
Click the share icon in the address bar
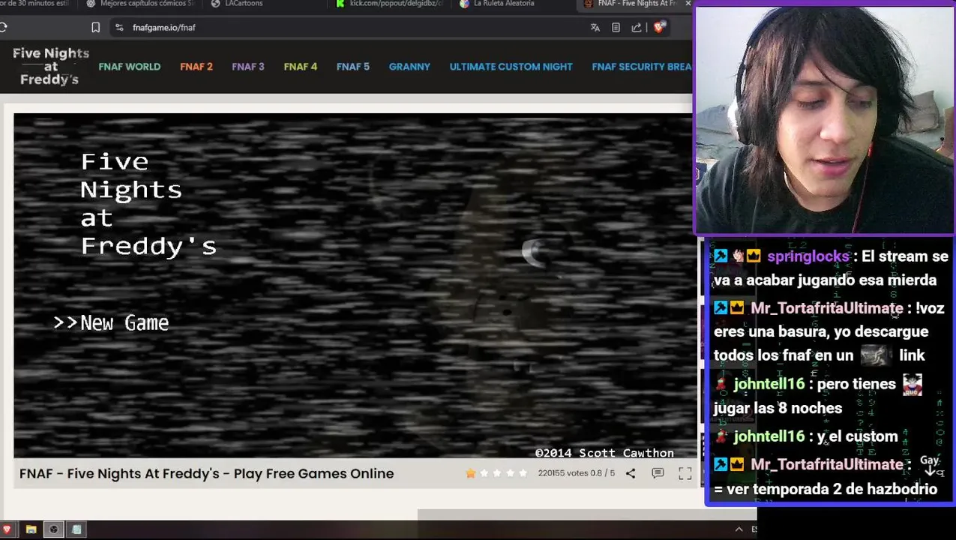(637, 28)
